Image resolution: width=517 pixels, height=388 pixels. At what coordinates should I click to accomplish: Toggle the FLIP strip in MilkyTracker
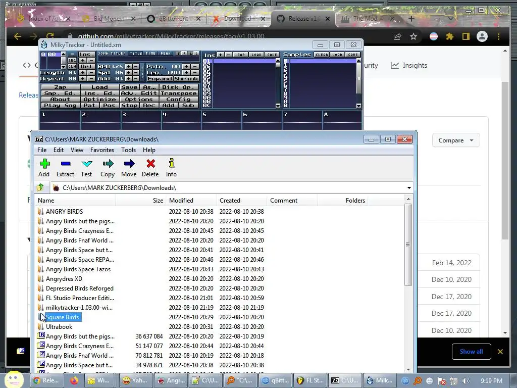click(142, 73)
